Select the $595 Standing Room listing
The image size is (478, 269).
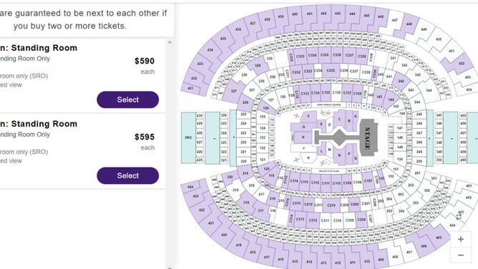pyautogui.click(x=128, y=175)
